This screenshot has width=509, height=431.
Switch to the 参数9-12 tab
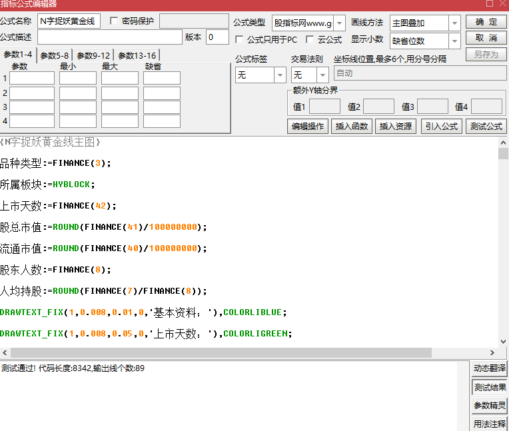(93, 55)
